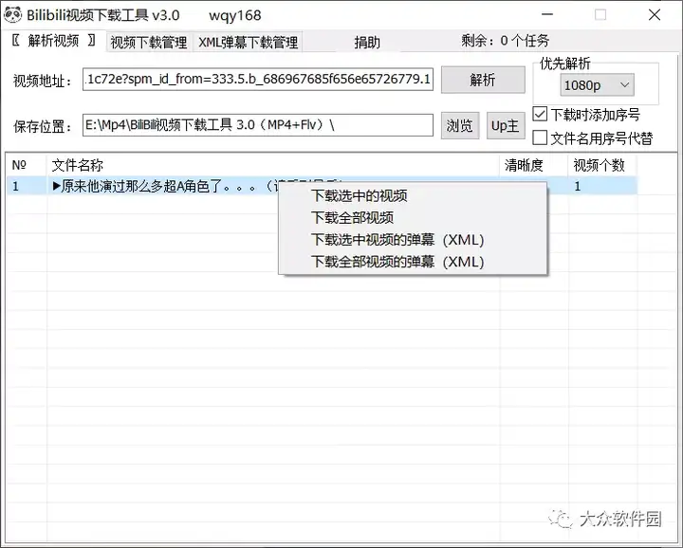Click the 保存位置 path input field

pos(258,125)
